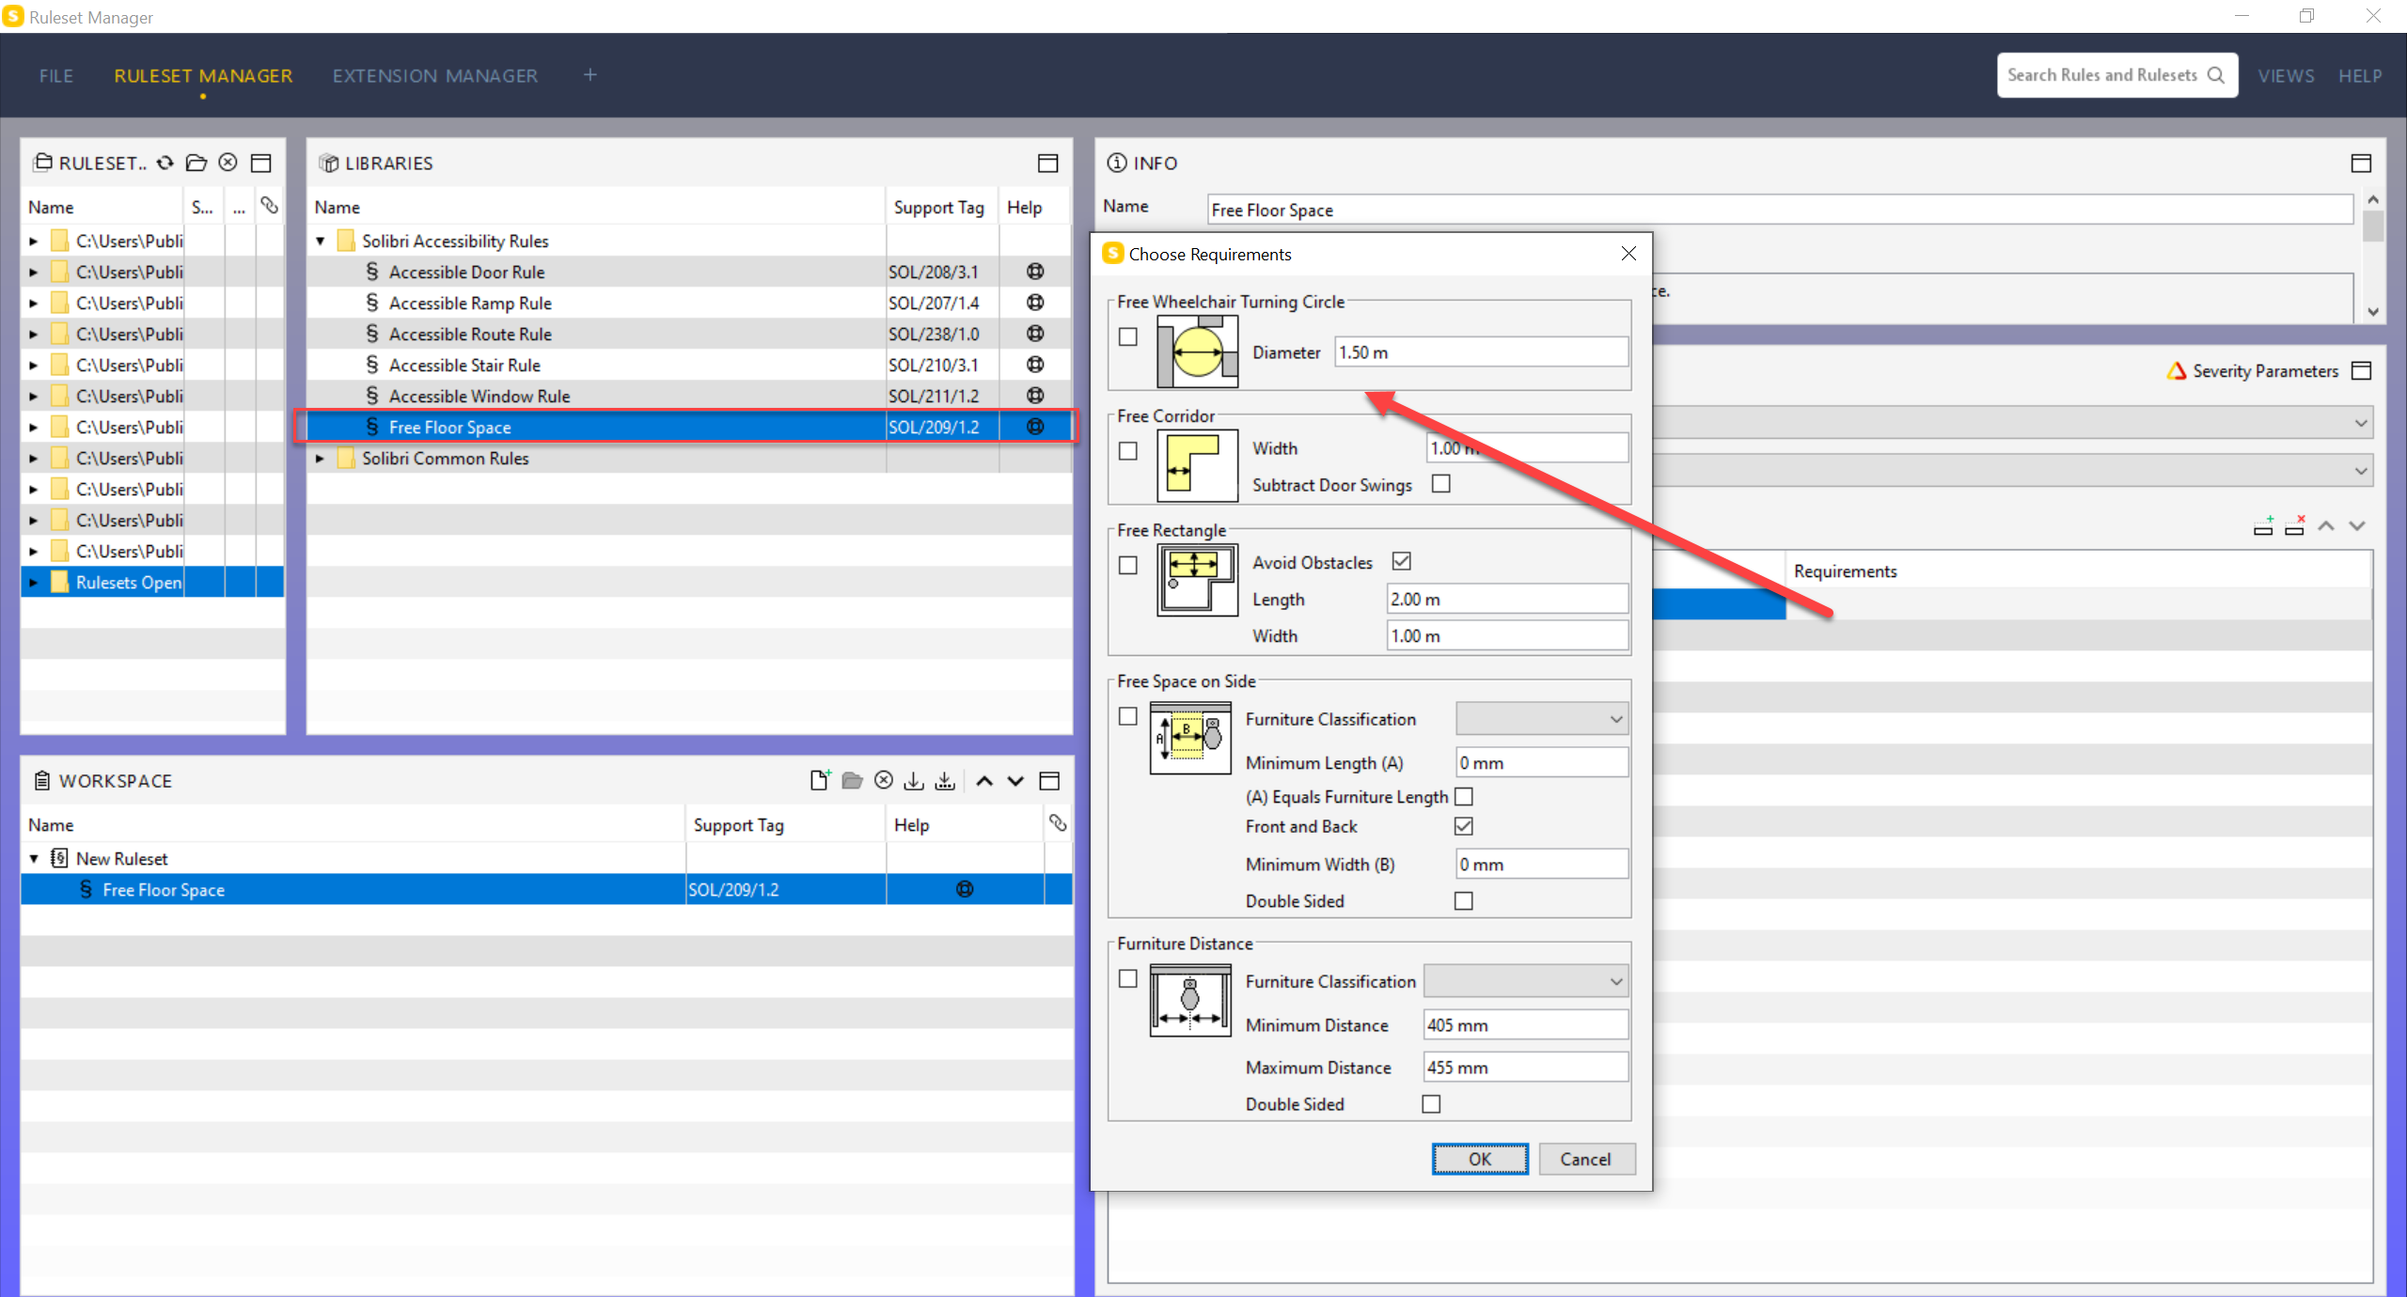Open help for Free Floor Space in Libraries

point(1035,427)
